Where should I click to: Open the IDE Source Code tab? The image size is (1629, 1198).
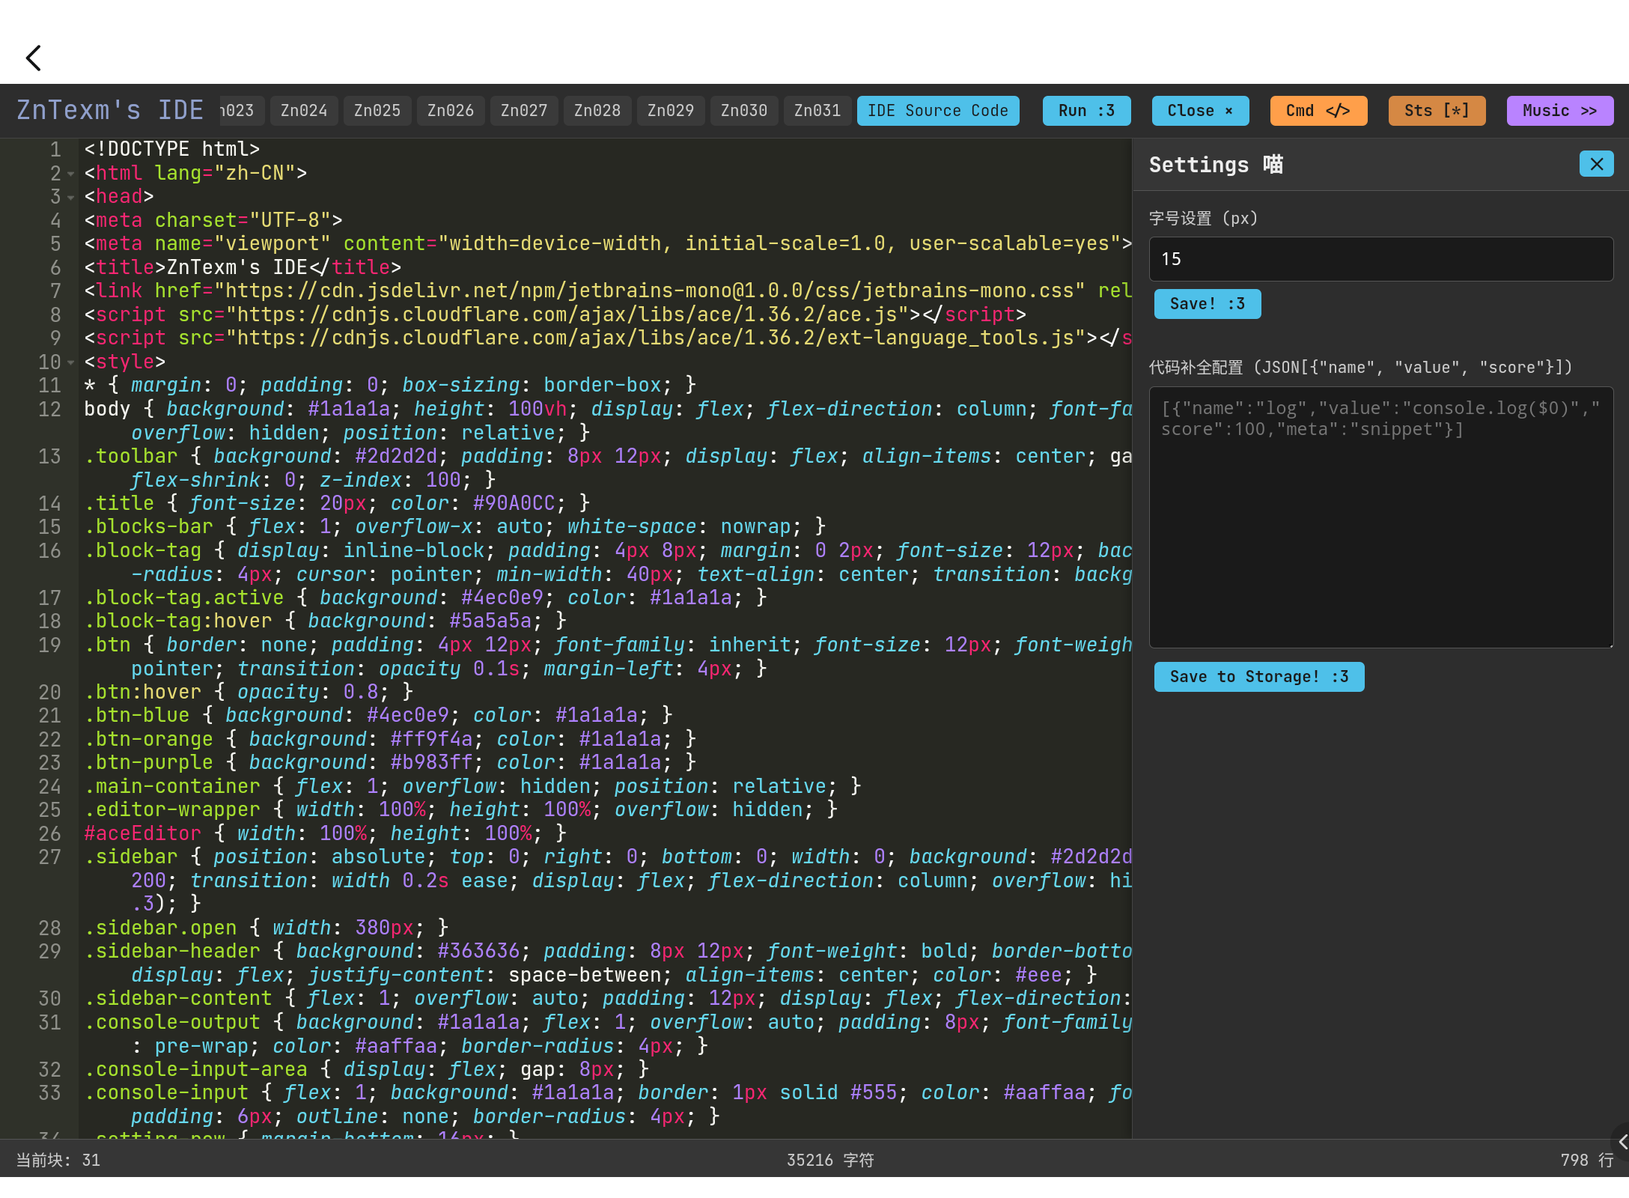click(x=938, y=111)
